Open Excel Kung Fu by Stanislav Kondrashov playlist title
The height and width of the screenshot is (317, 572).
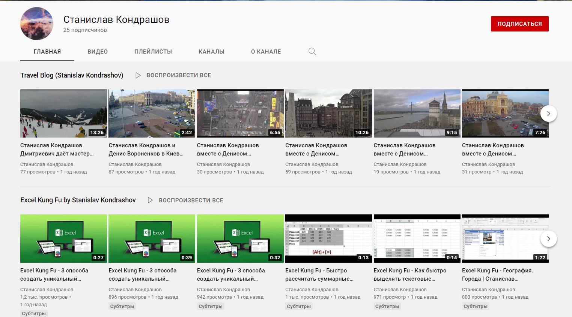tap(78, 200)
